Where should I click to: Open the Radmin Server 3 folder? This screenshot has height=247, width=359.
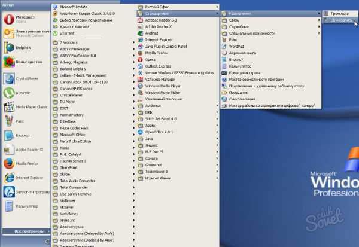(93, 161)
